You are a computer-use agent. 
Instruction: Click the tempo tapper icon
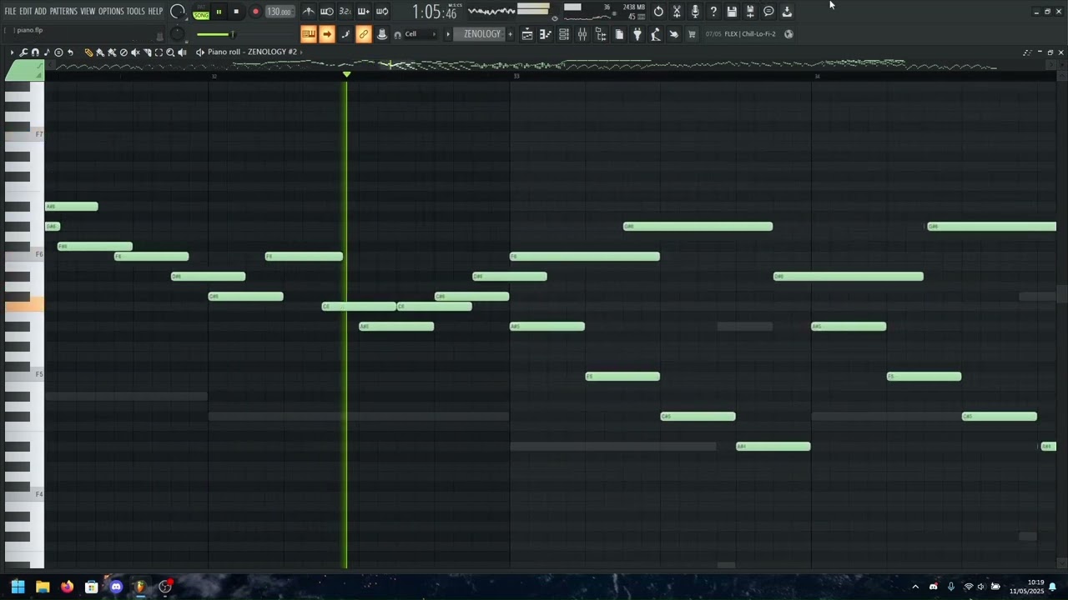click(656, 34)
